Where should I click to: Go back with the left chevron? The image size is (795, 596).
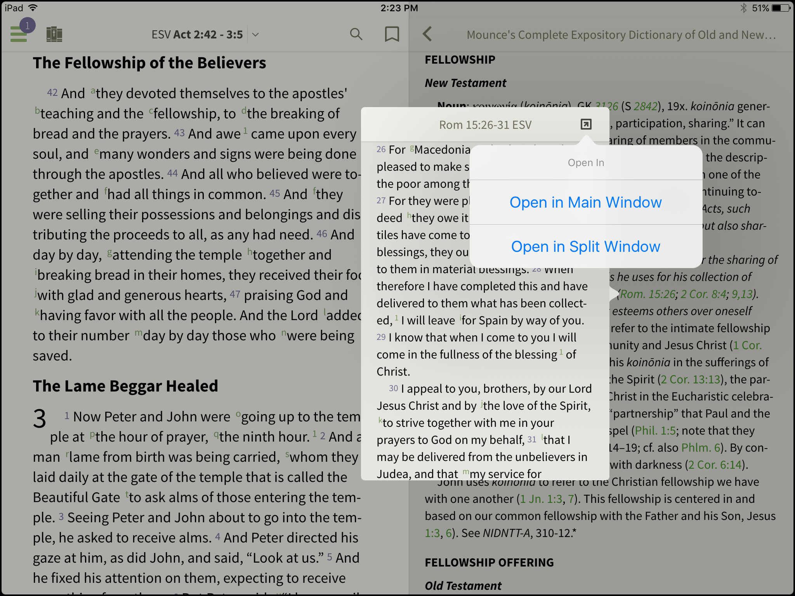[x=427, y=34]
